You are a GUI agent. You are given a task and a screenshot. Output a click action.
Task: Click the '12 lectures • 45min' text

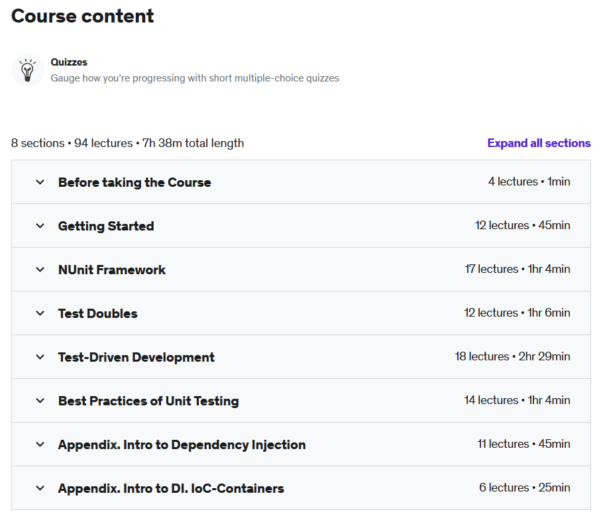click(522, 225)
